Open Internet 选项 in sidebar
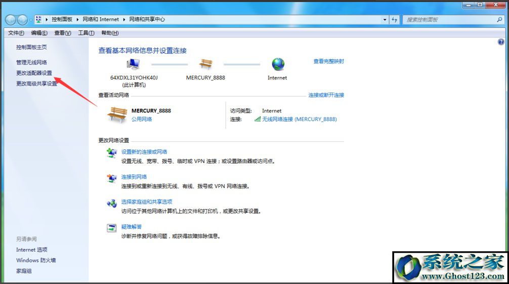509x284 pixels. coord(32,250)
